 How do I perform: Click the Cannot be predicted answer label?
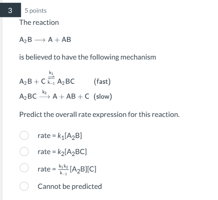(70, 186)
